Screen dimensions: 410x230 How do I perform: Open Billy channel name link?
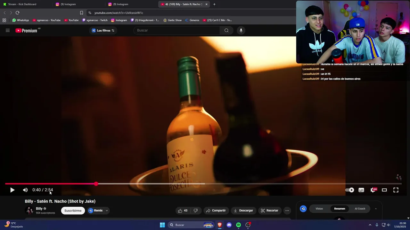click(x=39, y=209)
